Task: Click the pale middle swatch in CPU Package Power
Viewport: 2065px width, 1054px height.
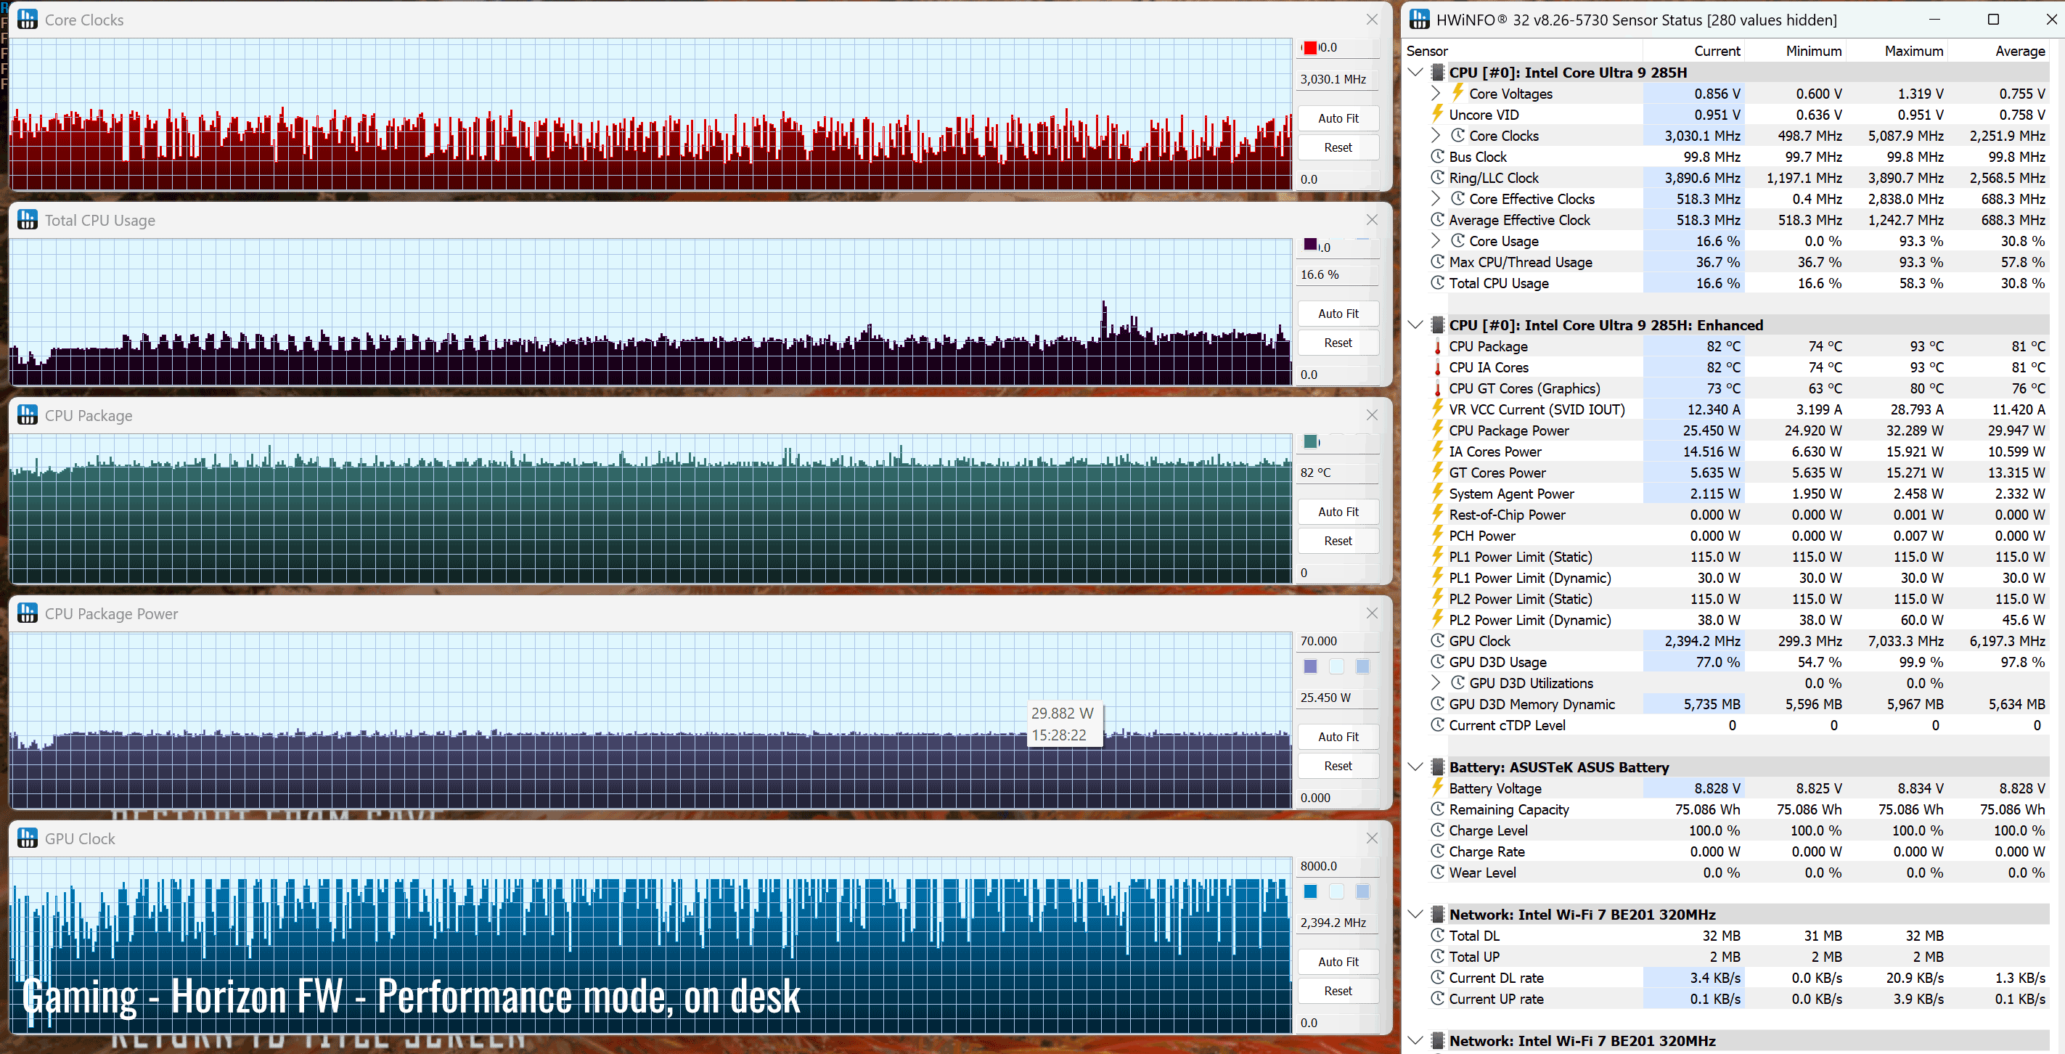Action: point(1336,667)
